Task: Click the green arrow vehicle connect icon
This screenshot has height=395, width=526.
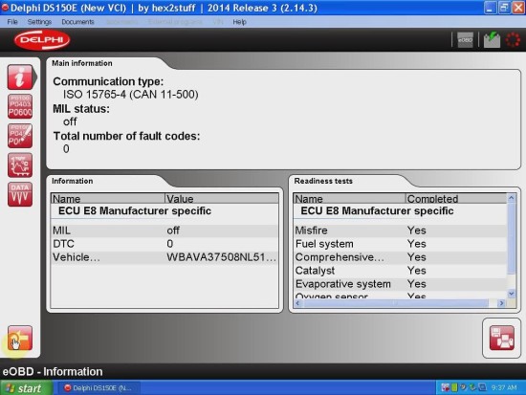Action: (x=492, y=40)
